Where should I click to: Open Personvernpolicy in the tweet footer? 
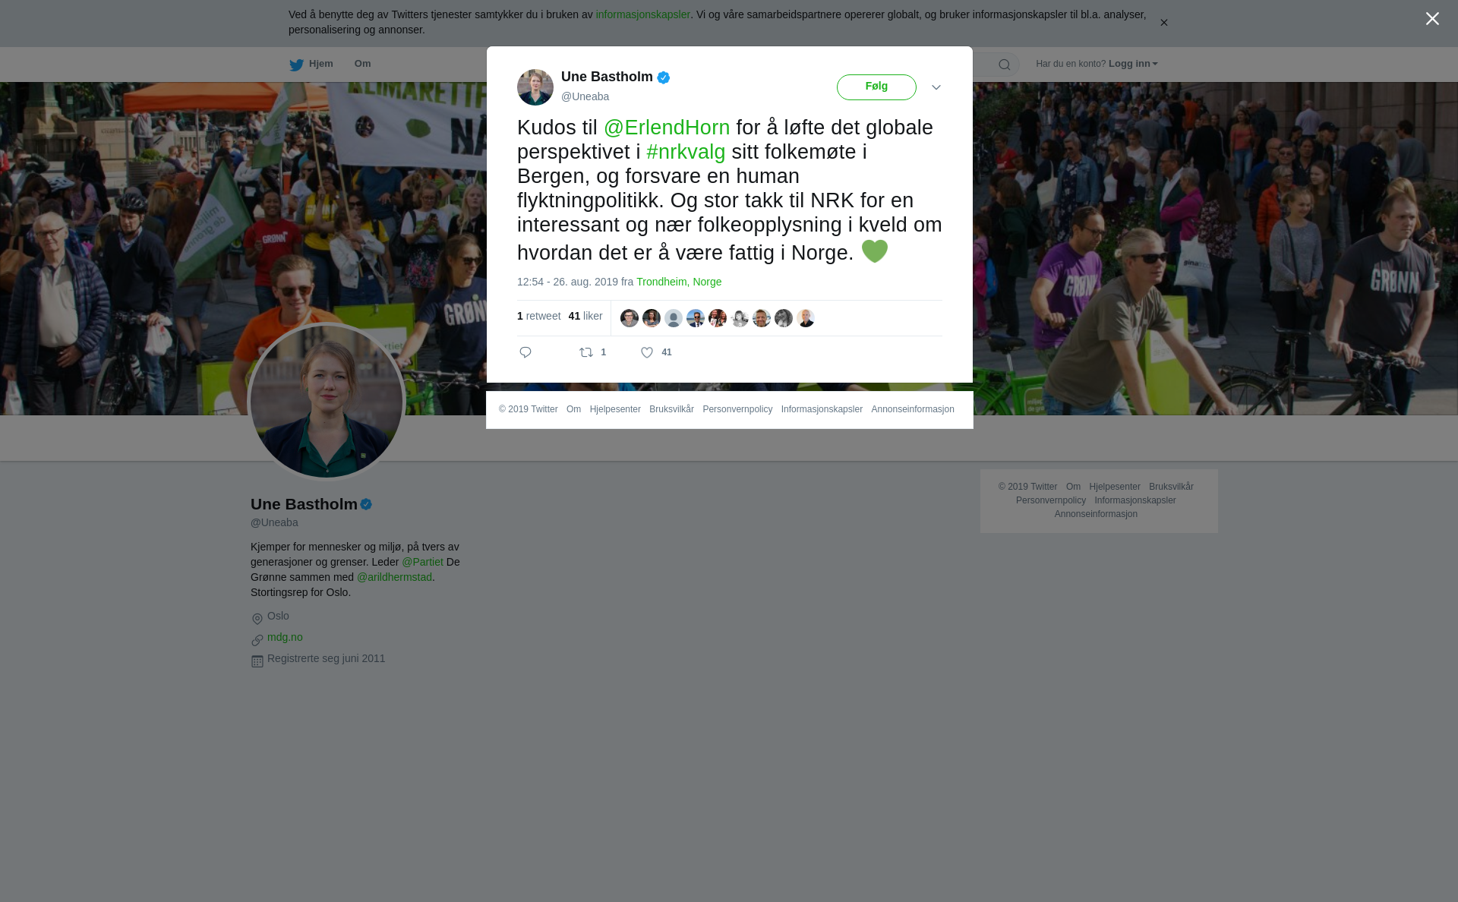[737, 409]
